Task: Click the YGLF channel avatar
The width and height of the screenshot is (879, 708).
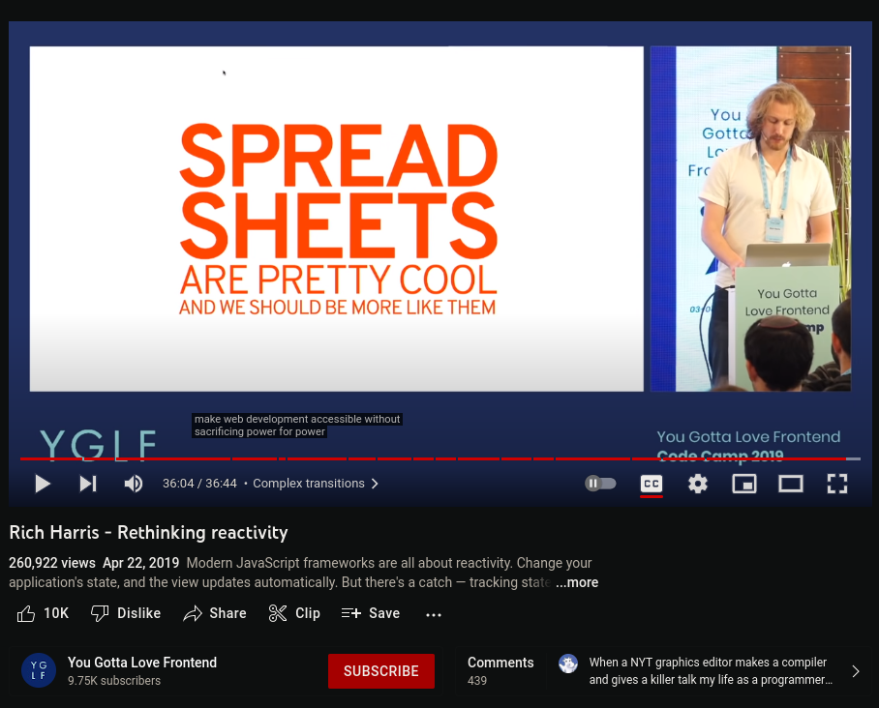Action: coord(38,670)
